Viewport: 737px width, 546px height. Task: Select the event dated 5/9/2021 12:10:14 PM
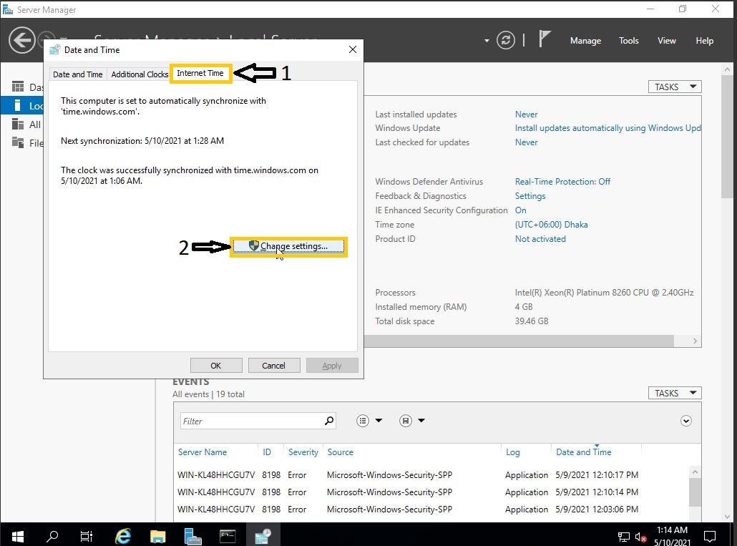pos(431,492)
